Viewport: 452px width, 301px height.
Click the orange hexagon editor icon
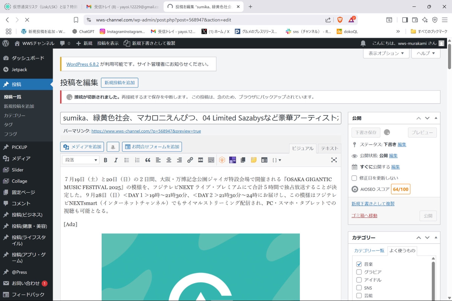(x=222, y=160)
